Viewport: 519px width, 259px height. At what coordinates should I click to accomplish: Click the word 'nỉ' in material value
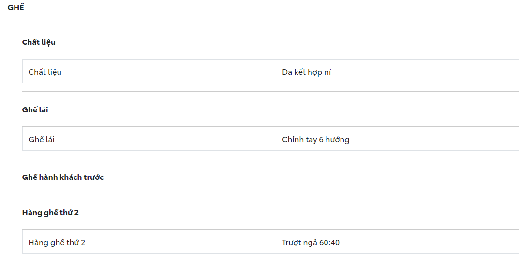point(327,72)
